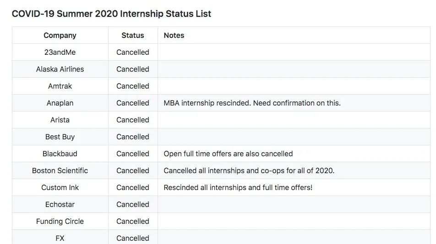Select the Funding Circle company name
The image size is (436, 244).
click(60, 221)
